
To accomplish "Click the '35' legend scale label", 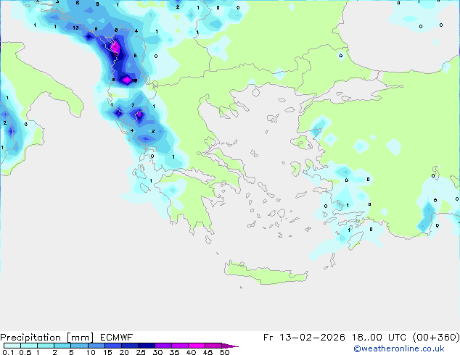I will pos(174,352).
